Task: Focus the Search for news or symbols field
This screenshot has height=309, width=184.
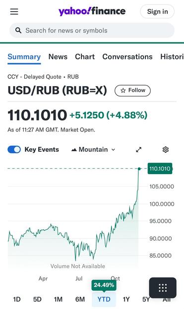Action: (92, 30)
